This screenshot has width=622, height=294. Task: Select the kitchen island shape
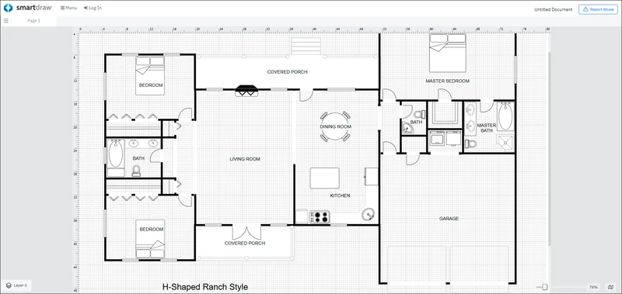pos(325,178)
